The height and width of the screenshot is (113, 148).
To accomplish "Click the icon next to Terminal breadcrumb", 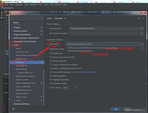I will [65, 18].
